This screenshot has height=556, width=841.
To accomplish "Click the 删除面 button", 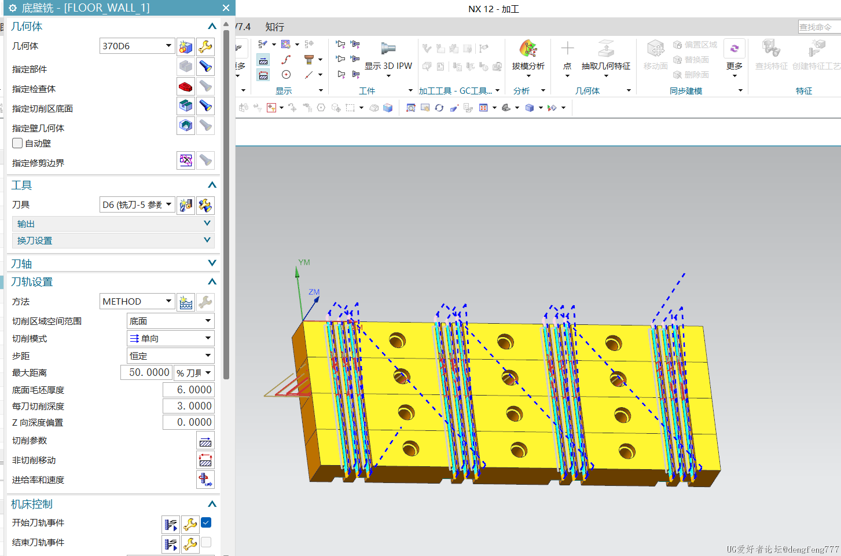I will click(691, 75).
